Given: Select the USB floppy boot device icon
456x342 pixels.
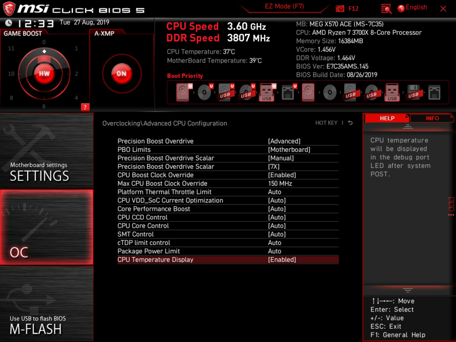Looking at the screenshot, I should tap(413, 93).
